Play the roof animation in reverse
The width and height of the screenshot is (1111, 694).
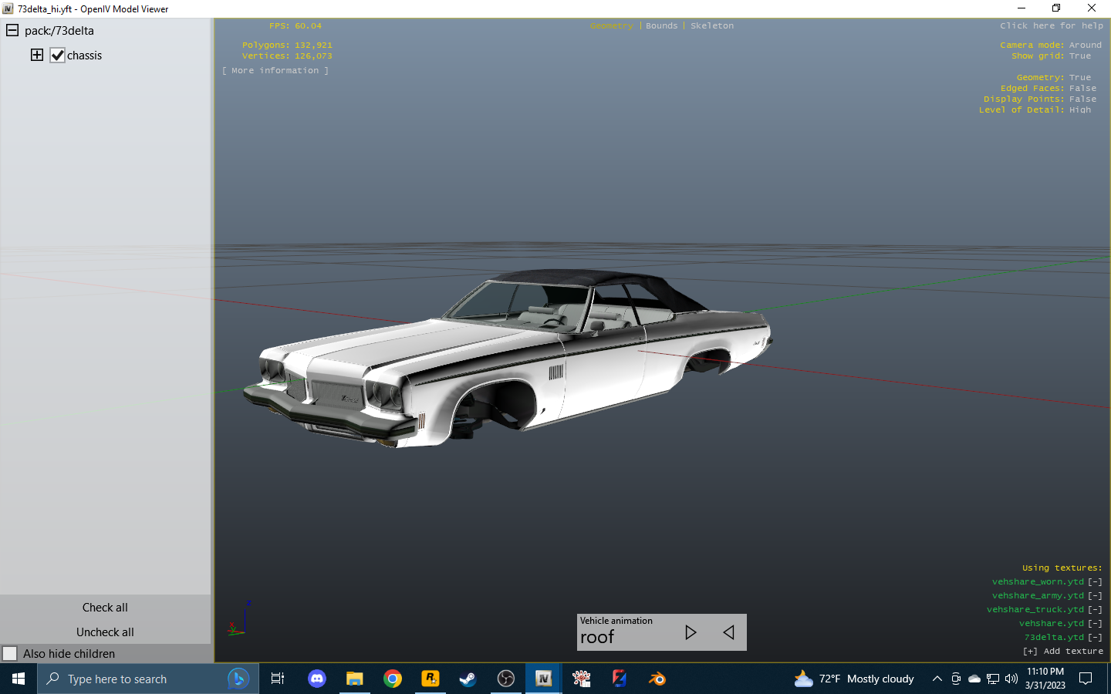coord(728,632)
